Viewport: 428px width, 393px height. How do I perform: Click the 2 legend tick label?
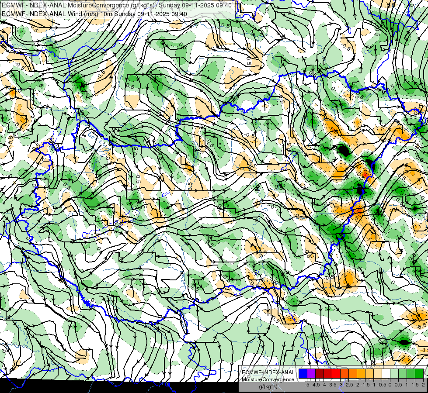tap(423, 385)
